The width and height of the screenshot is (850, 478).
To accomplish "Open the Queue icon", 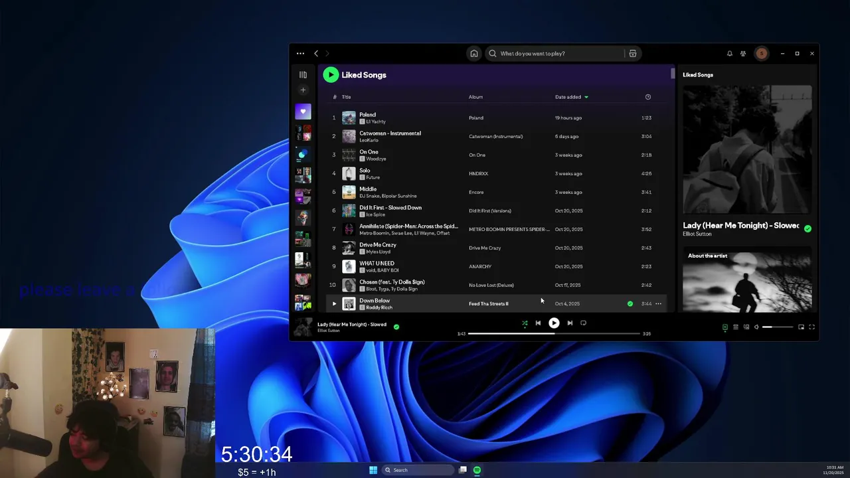I will tap(735, 327).
